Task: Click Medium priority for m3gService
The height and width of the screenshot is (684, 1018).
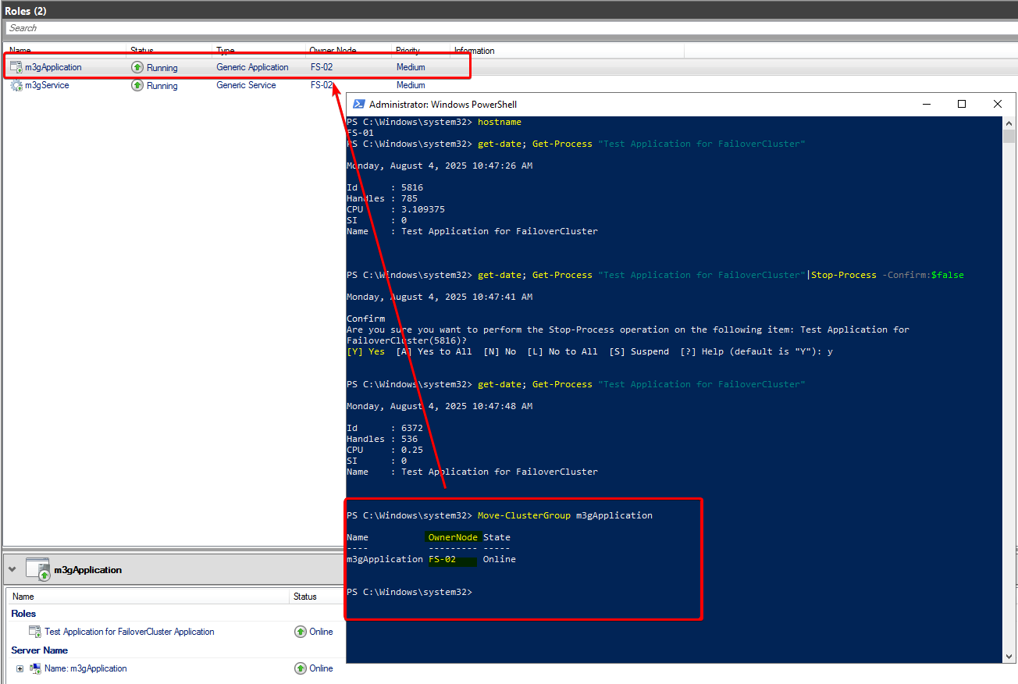Action: (411, 86)
